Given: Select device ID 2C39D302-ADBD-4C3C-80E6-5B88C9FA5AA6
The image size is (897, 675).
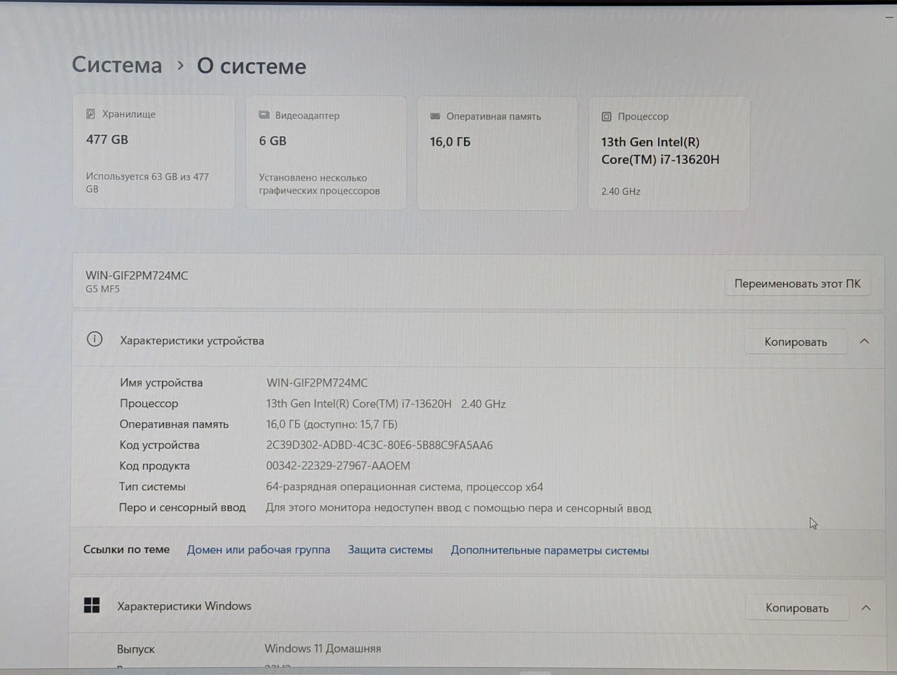Looking at the screenshot, I should tap(379, 445).
